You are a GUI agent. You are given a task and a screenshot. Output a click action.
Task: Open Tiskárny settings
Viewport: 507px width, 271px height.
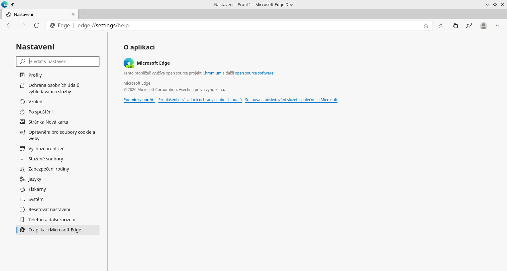58,189
